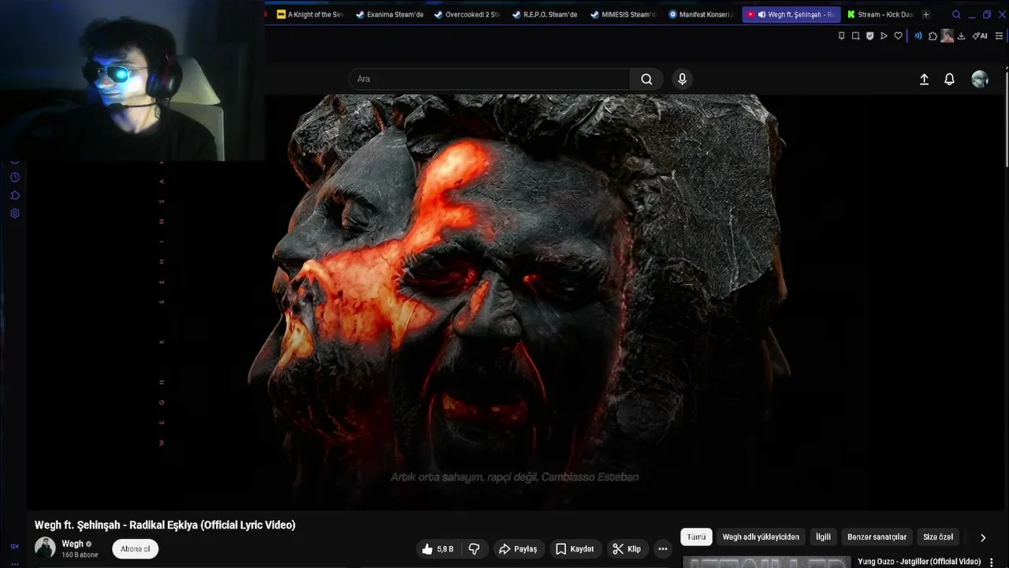Click the video title Radikal Eşkiya text

pos(166,525)
